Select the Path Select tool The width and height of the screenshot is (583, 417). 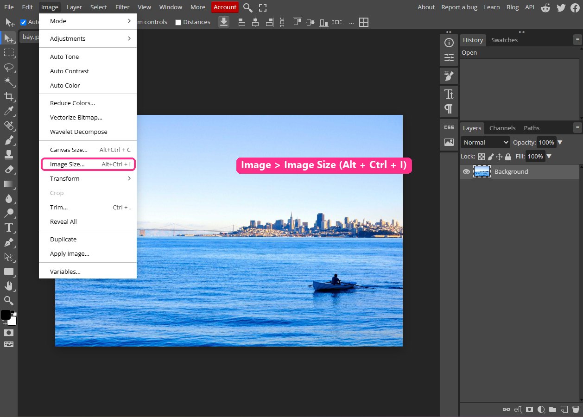pos(9,257)
